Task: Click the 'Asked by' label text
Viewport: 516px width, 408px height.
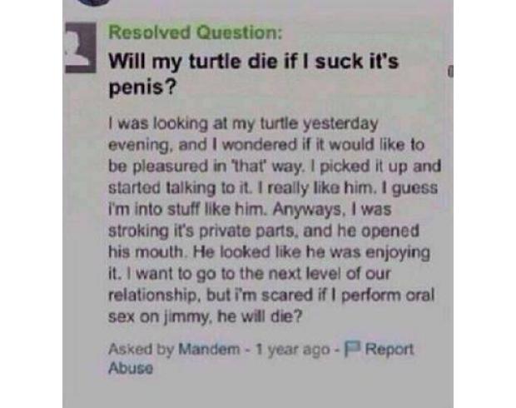Action: tap(141, 349)
